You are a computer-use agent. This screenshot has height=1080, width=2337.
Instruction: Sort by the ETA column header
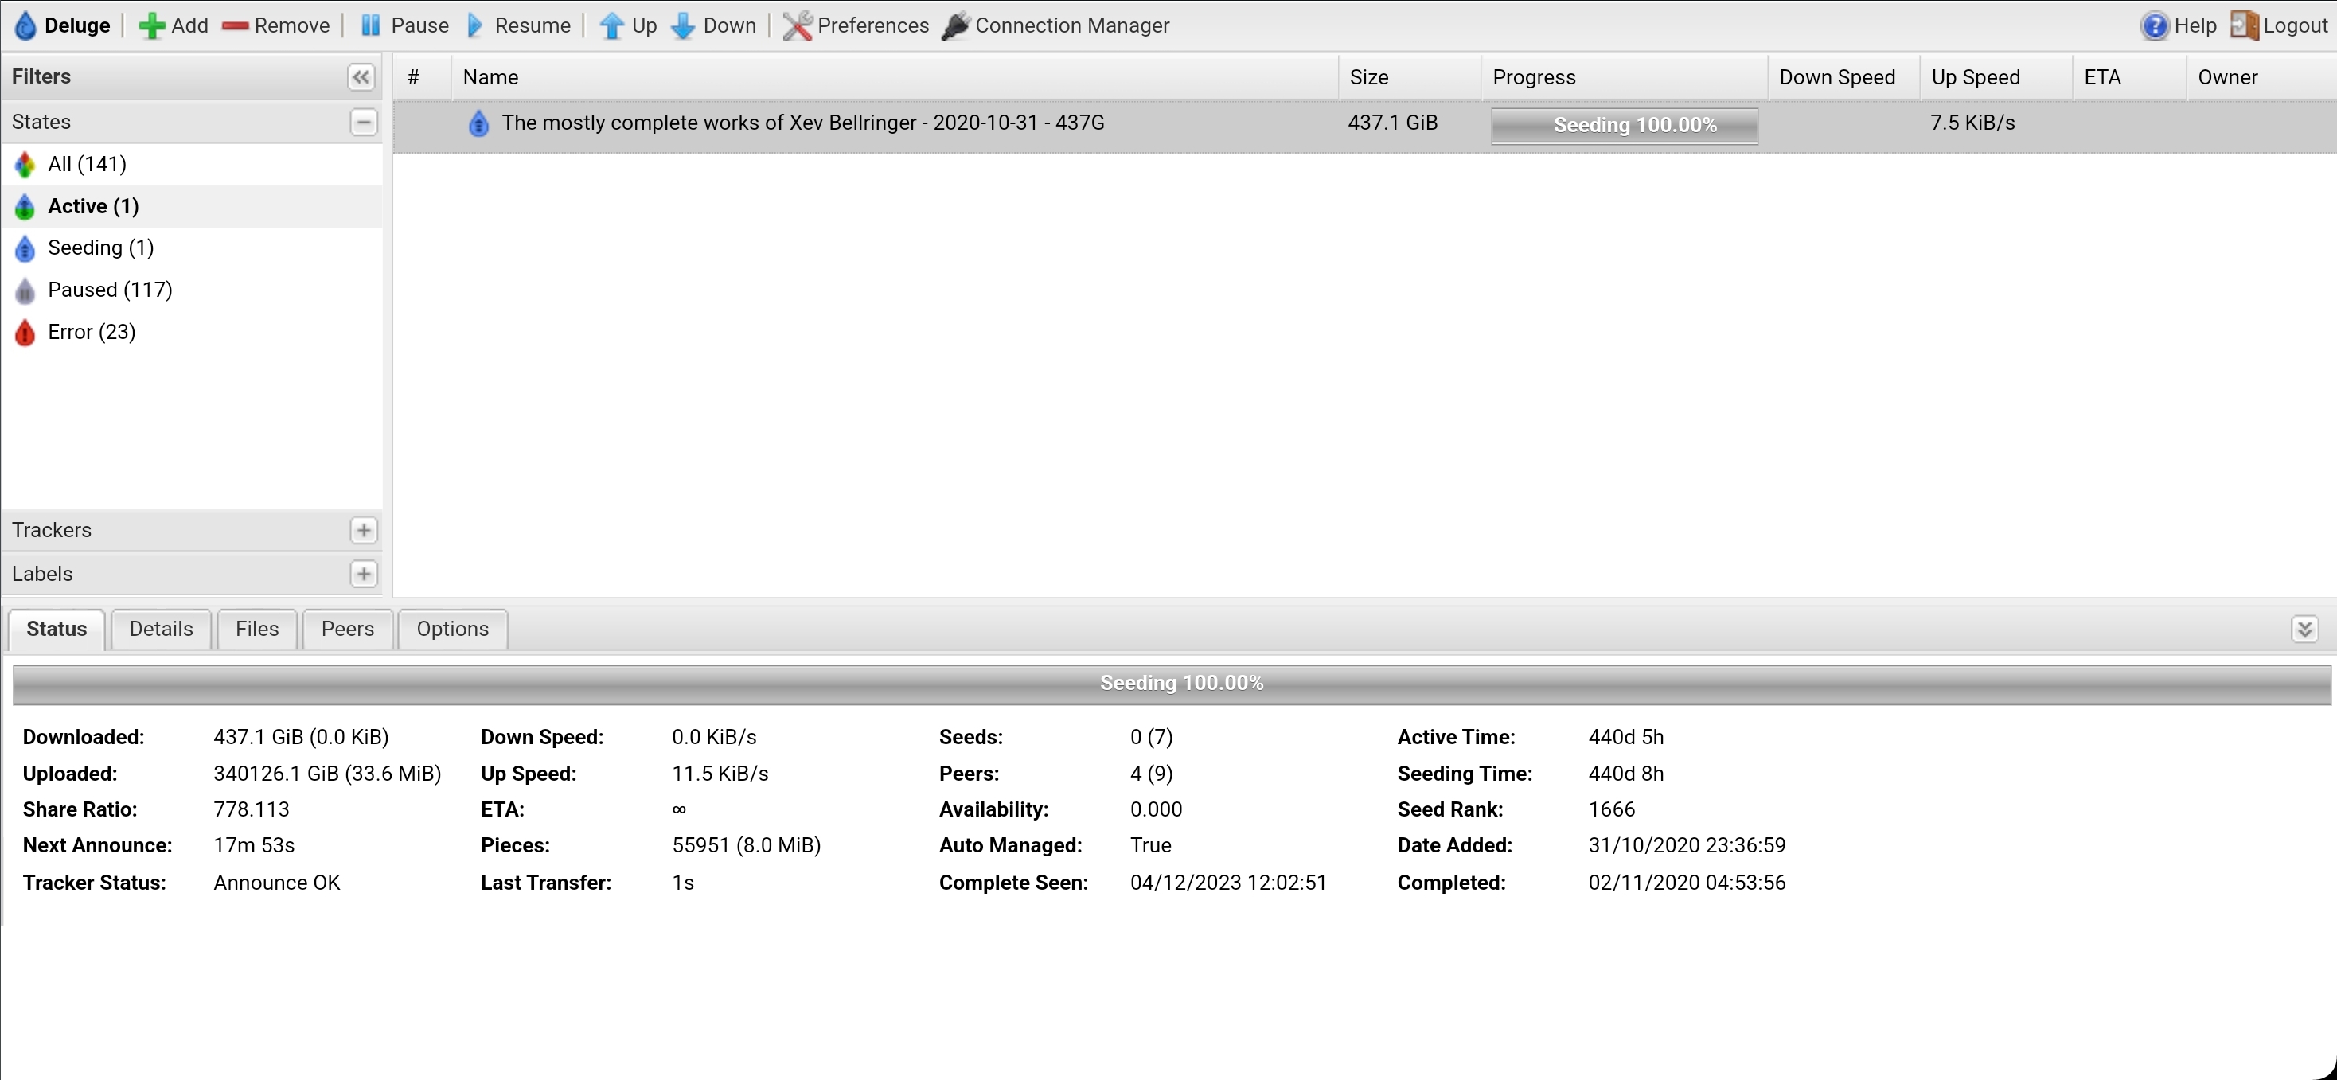[2129, 77]
